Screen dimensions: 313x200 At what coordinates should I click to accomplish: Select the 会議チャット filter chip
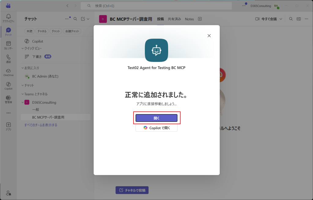[x=72, y=31]
